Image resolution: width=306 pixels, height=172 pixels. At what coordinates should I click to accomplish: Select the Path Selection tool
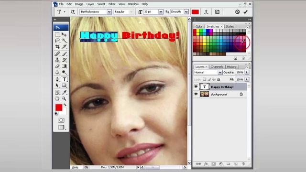click(x=57, y=86)
